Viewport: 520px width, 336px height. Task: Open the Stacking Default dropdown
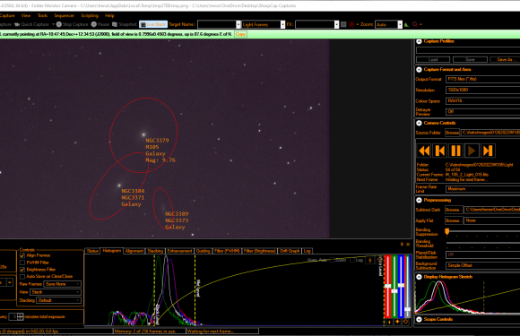click(58, 300)
